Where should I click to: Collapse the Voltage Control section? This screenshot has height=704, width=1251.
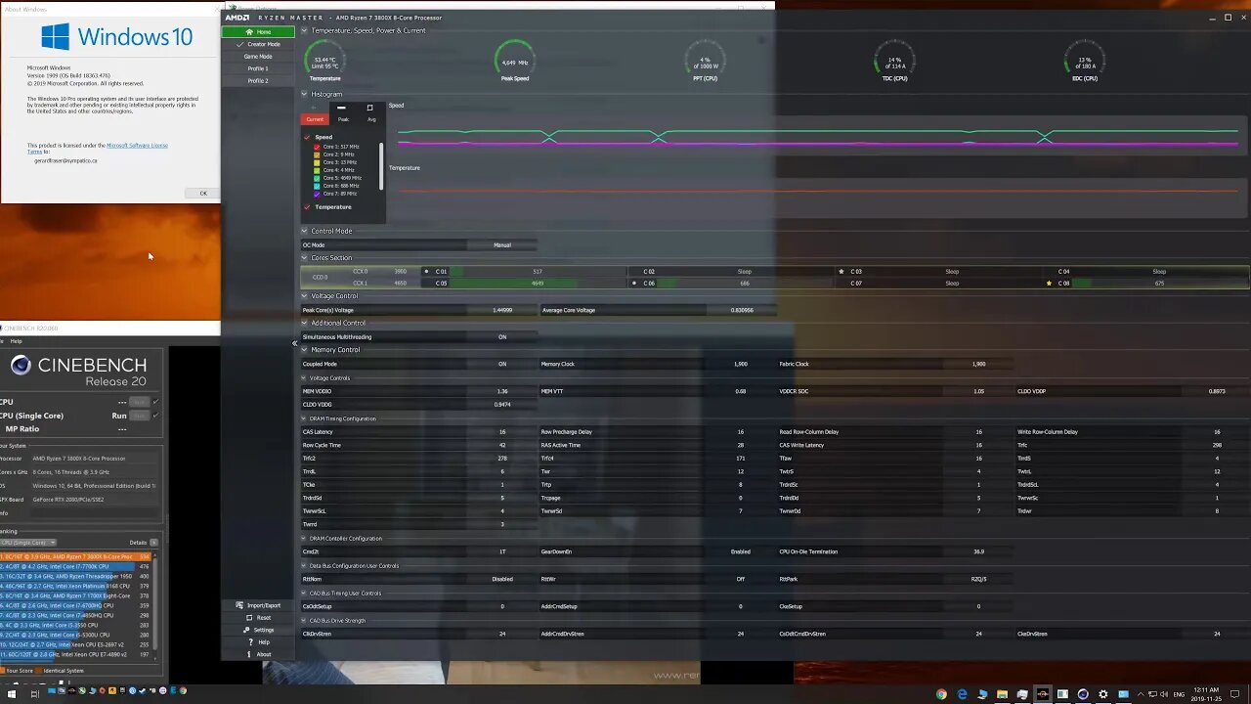coord(305,295)
